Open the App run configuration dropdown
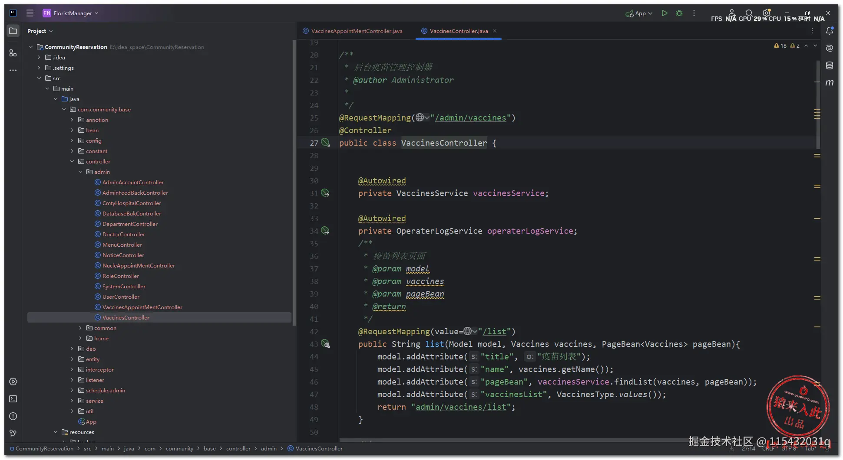843x460 pixels. click(639, 13)
